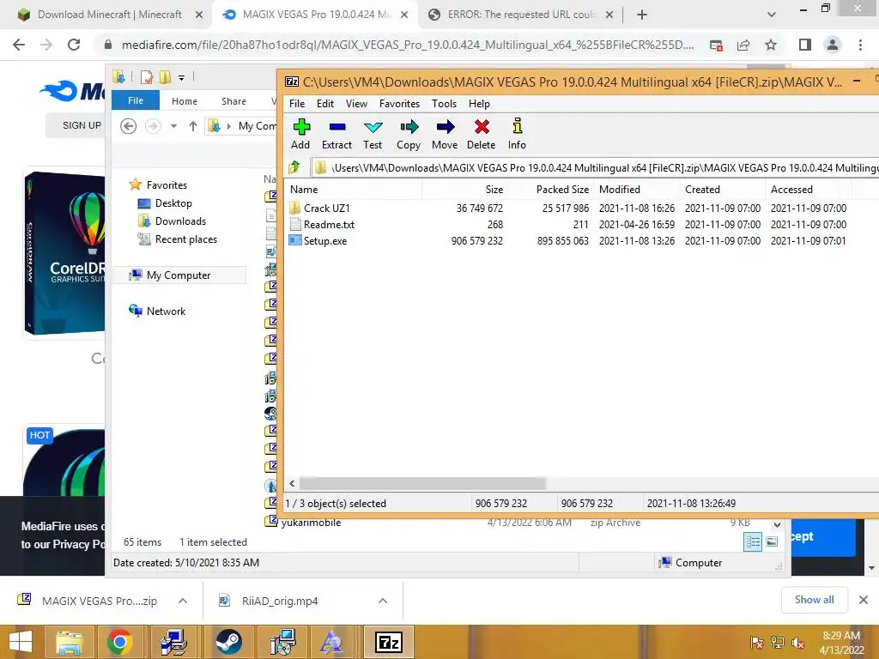
Task: Open Chrome tab search dropdown
Action: (x=772, y=15)
